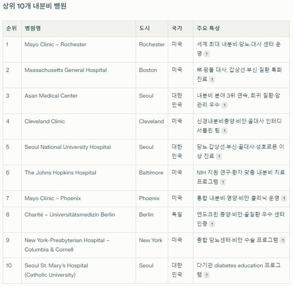Click the description 통합 내분비·영양·비만 클리닉 운영
293x286 pixels.
238,198
